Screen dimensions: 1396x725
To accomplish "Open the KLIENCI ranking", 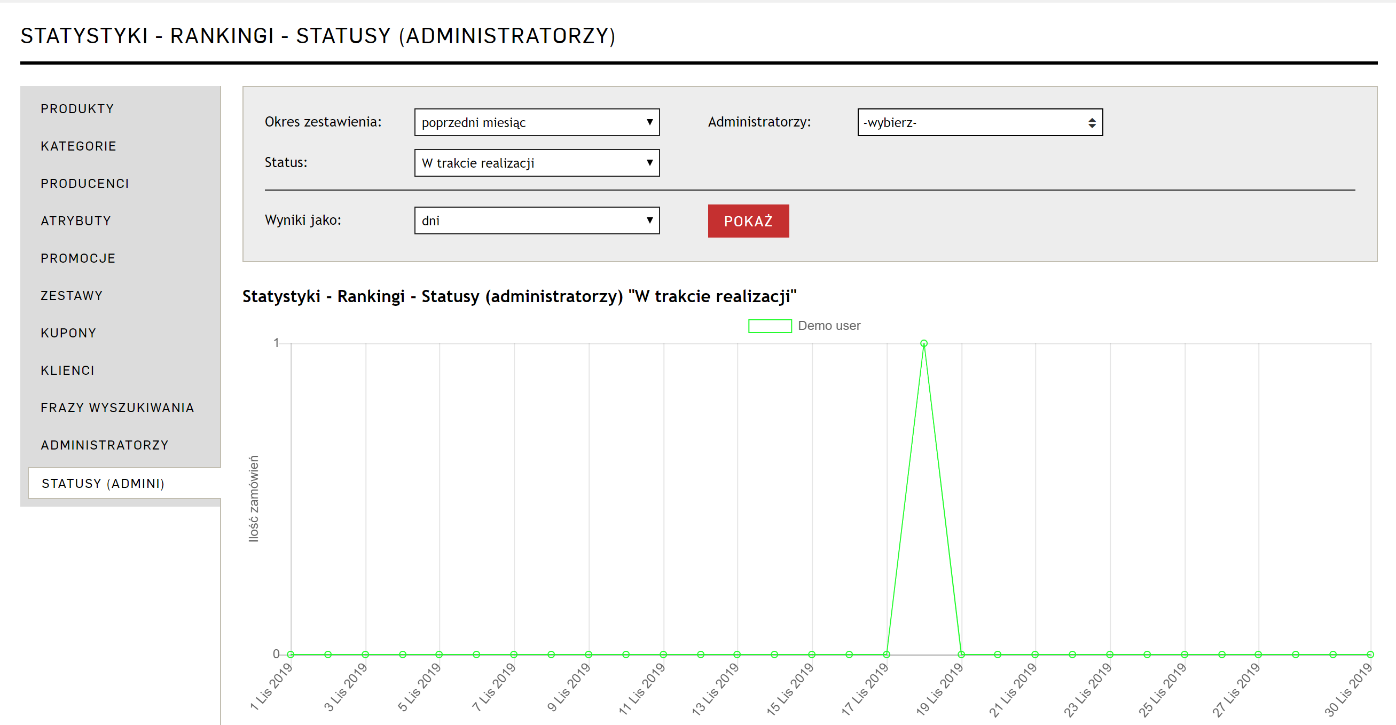I will (x=68, y=371).
